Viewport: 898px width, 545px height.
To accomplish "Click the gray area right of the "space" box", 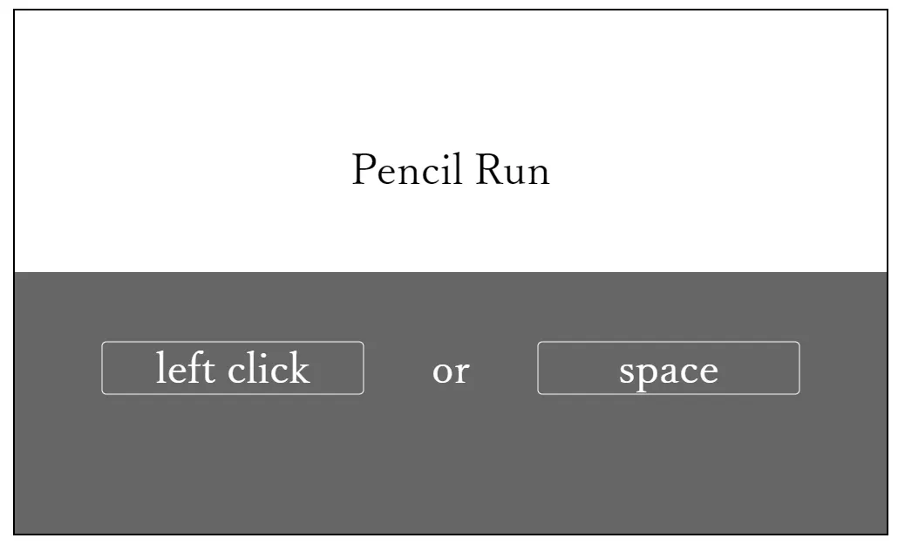I will (844, 368).
